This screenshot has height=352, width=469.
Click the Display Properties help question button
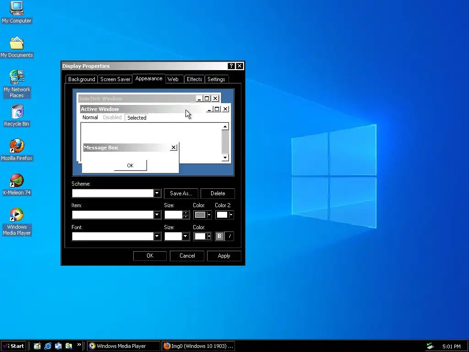pos(231,66)
